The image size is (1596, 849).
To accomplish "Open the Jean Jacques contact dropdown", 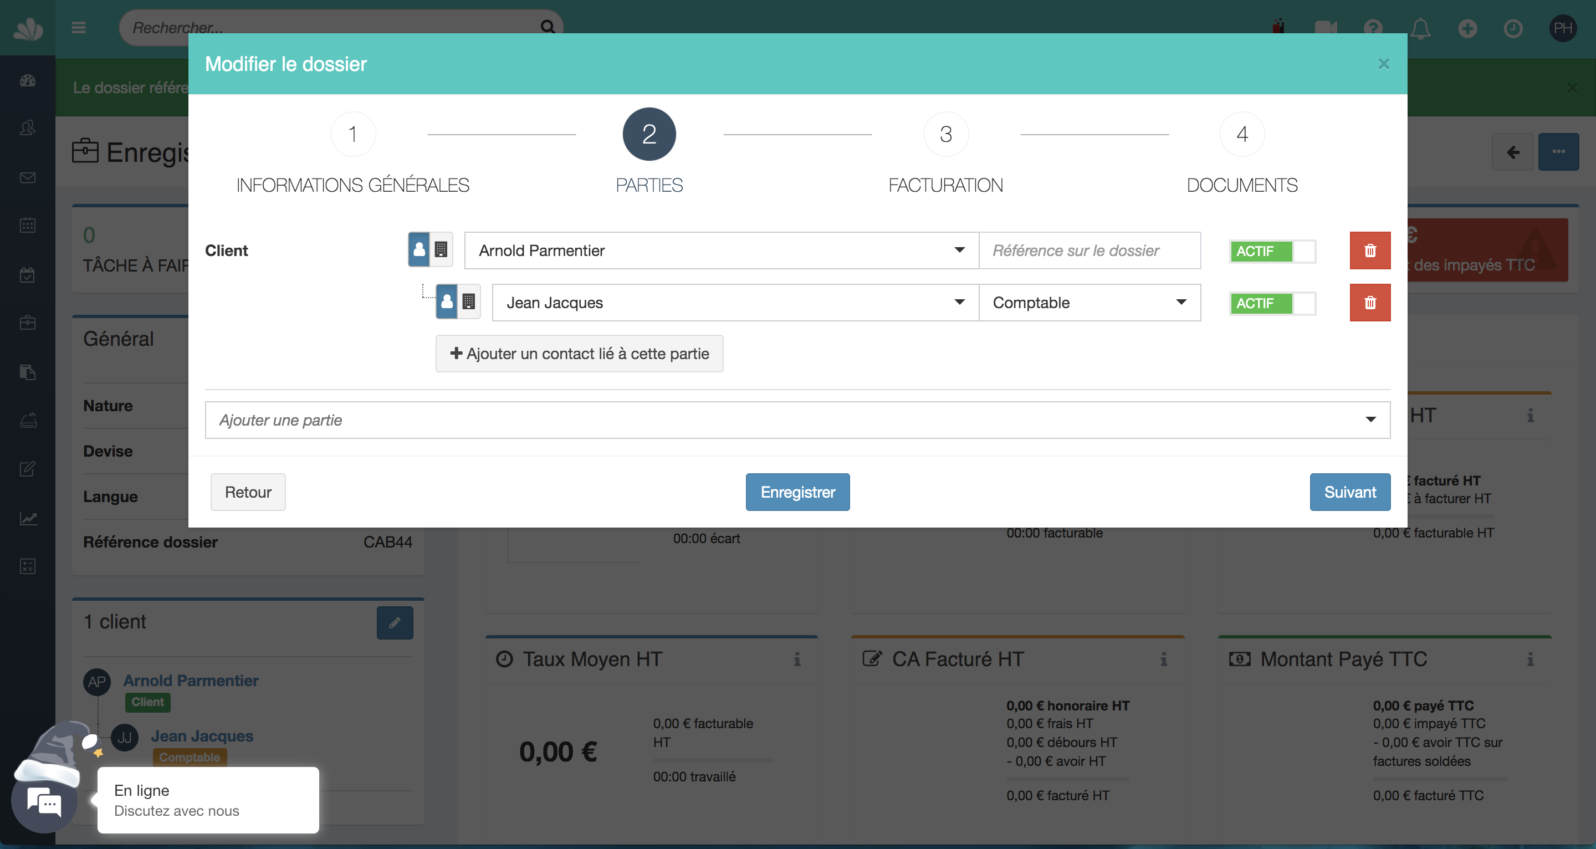I will click(735, 303).
